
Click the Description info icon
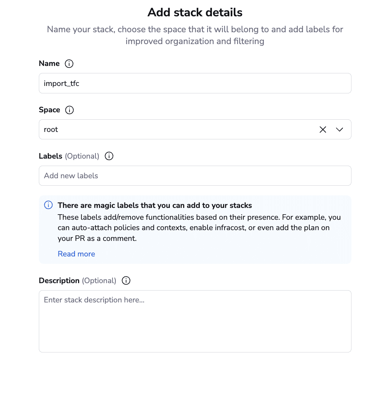pyautogui.click(x=126, y=281)
